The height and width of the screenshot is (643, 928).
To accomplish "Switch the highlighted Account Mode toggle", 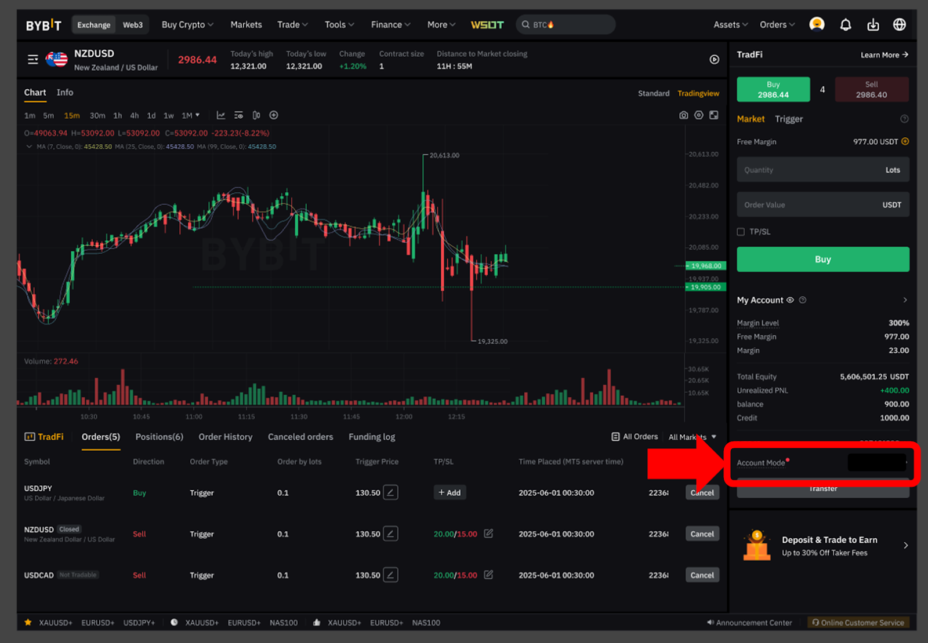I will pos(876,463).
